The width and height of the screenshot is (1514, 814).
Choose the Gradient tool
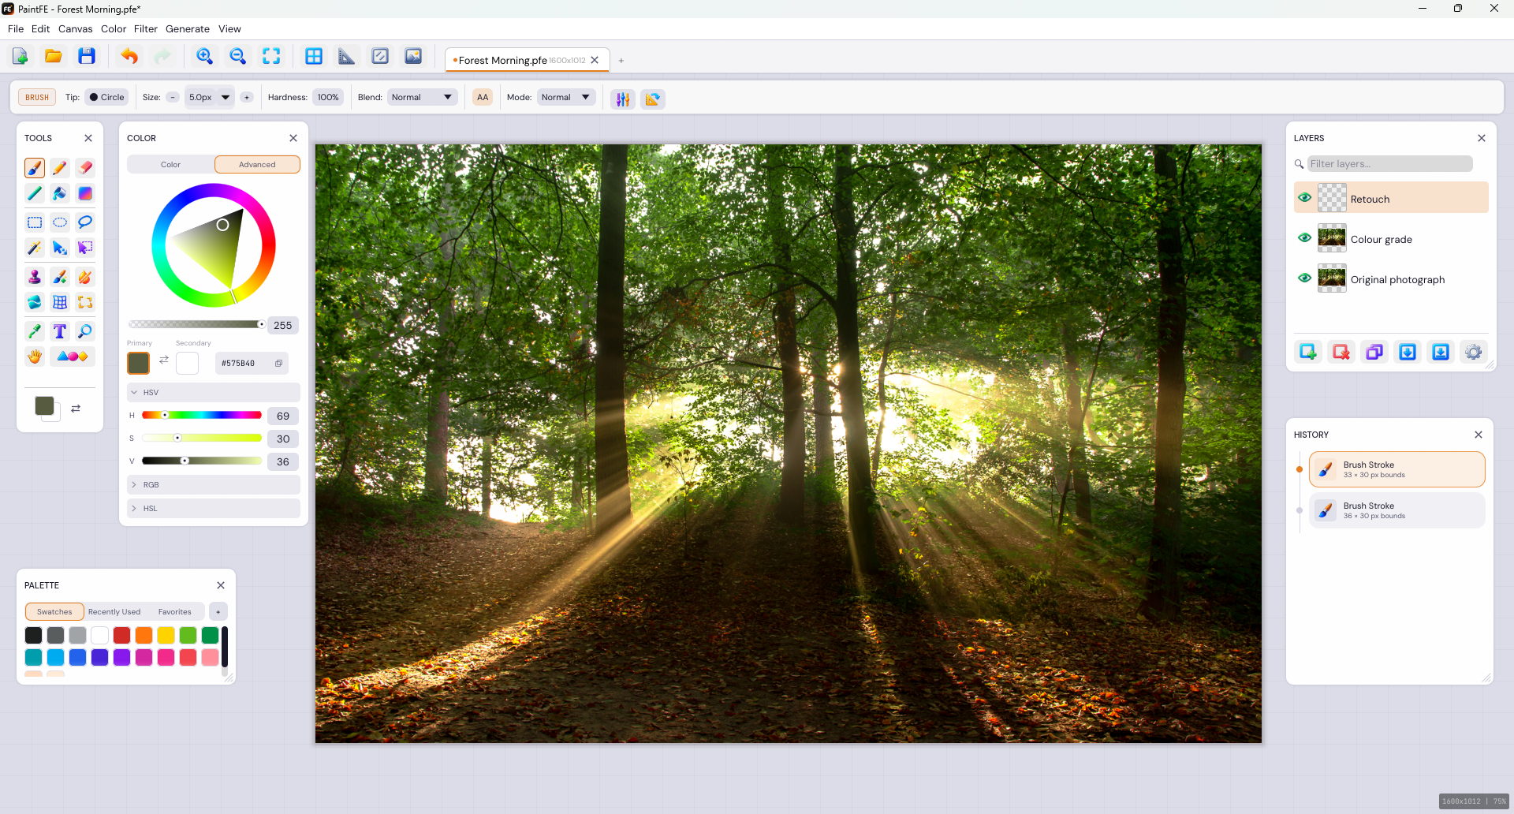click(x=85, y=193)
